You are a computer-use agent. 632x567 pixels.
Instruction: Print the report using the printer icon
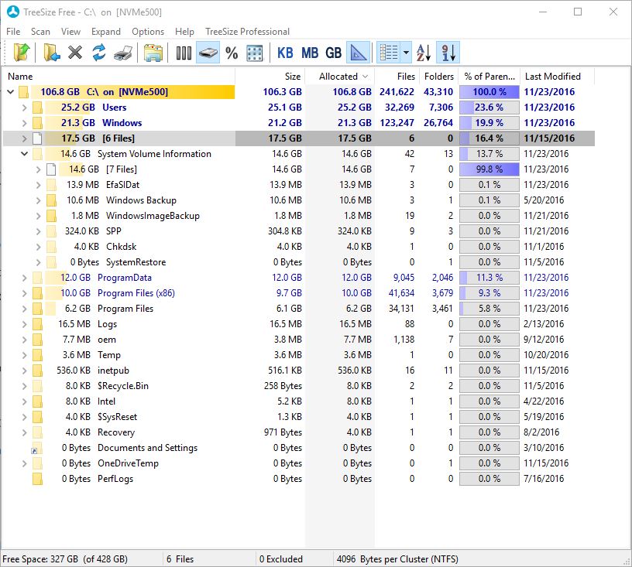[x=123, y=53]
